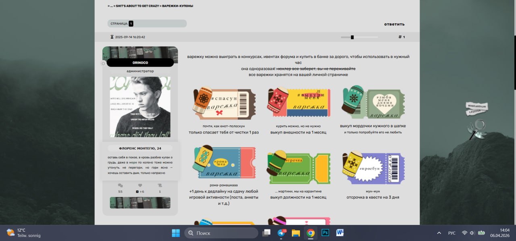Click the slider handle in the post header

pos(352,37)
